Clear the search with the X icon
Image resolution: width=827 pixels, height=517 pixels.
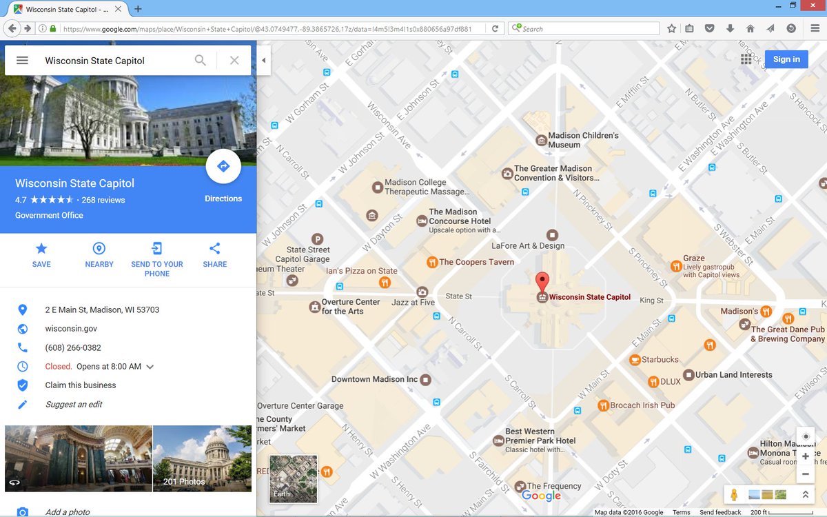click(234, 61)
